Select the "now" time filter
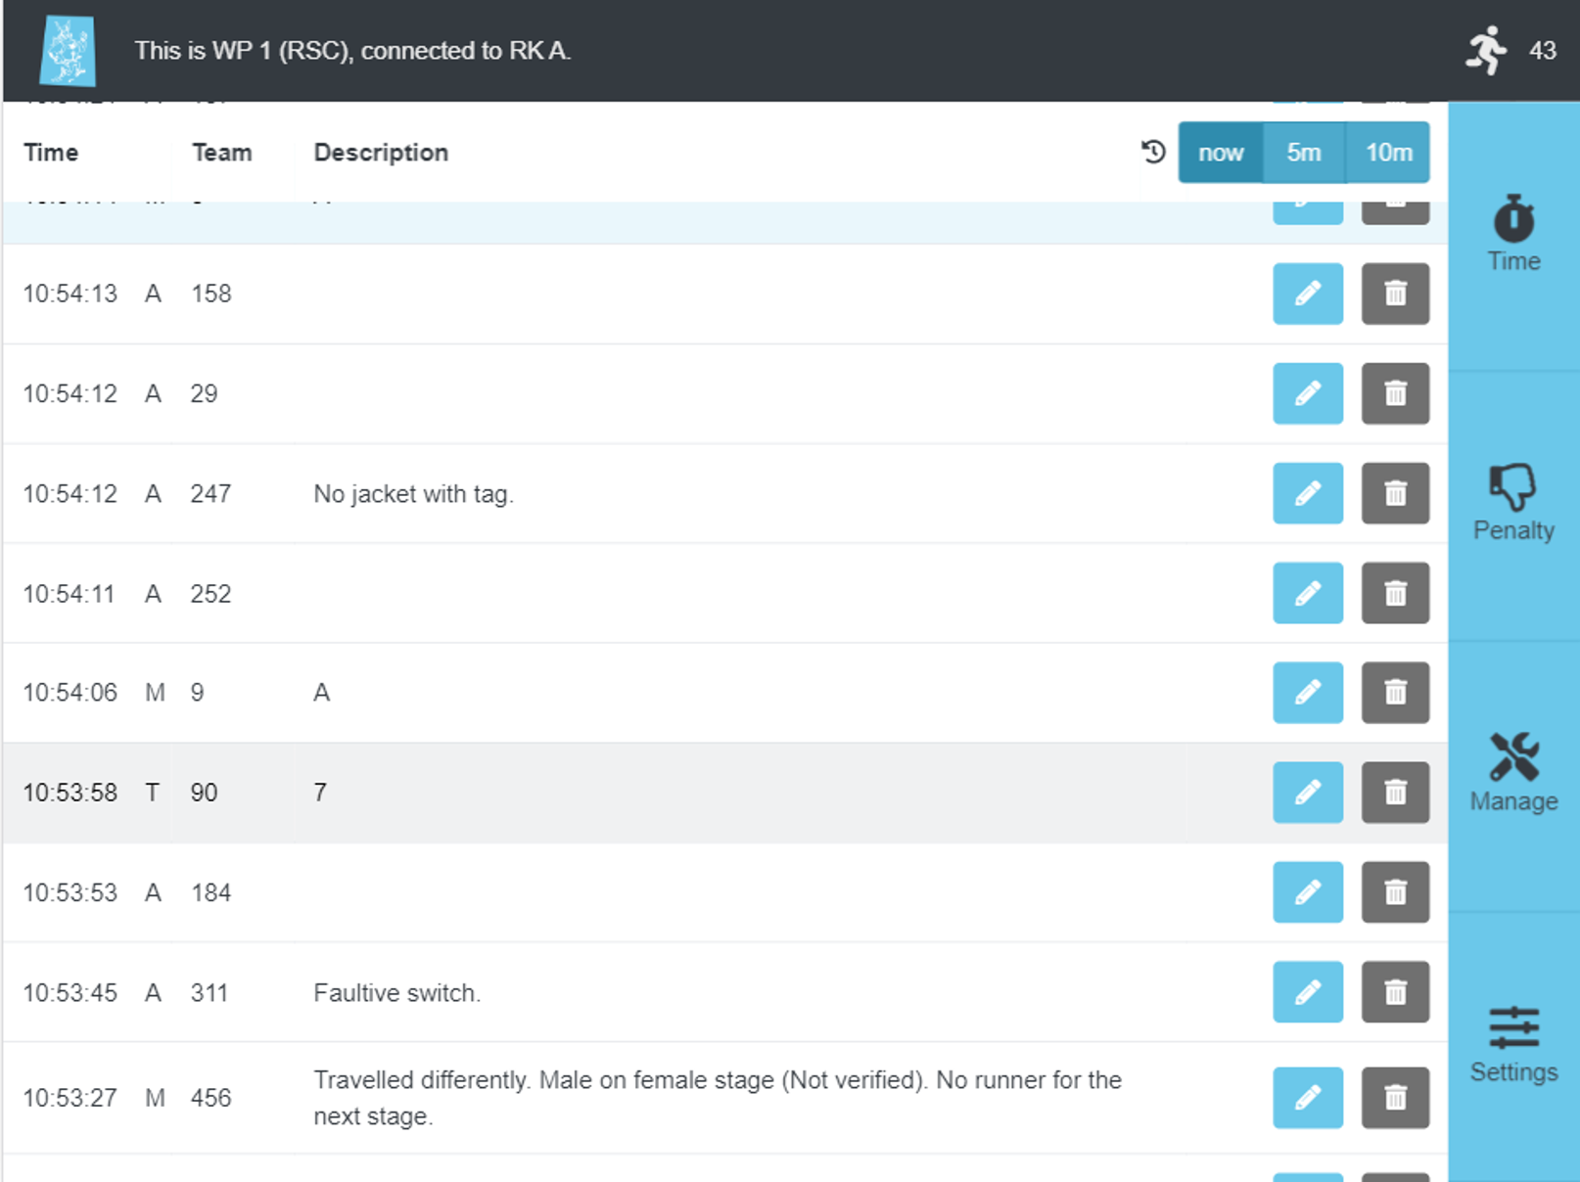This screenshot has width=1580, height=1182. tap(1219, 152)
